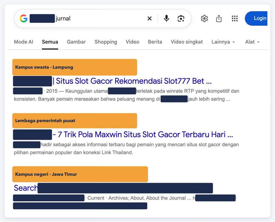Start voice search with microphone icon
Image resolution: width=275 pixels, height=222 pixels.
[x=166, y=18]
